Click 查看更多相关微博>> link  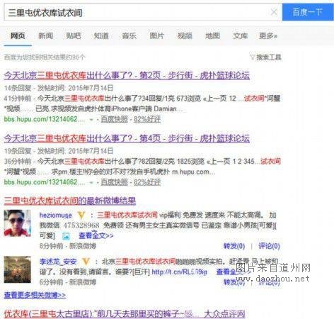tap(35, 295)
